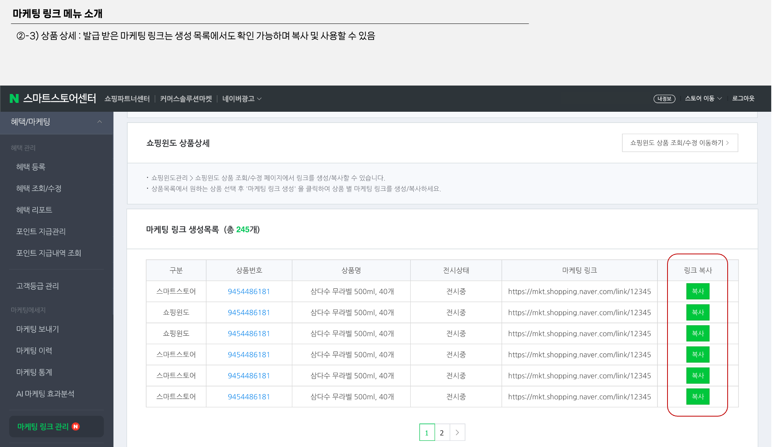Click the red N badge beside 마케팅 링크 관리
This screenshot has width=772, height=447.
coord(76,427)
